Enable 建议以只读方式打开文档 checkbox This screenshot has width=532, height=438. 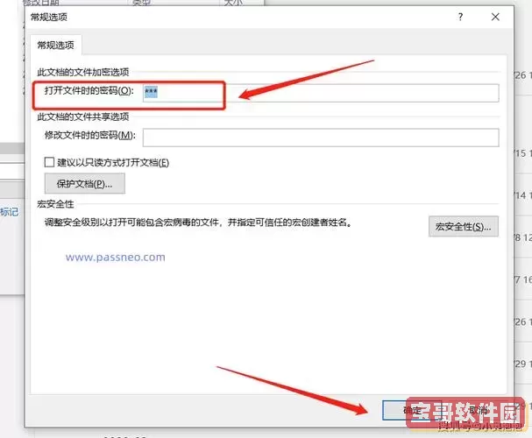tap(49, 162)
